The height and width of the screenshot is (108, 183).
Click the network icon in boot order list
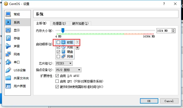click(x=63, y=56)
